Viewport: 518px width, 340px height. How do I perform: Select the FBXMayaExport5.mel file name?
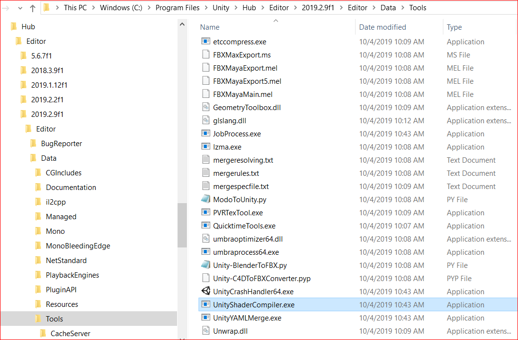point(247,81)
